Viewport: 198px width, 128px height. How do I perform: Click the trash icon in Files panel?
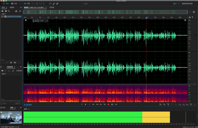point(20,11)
